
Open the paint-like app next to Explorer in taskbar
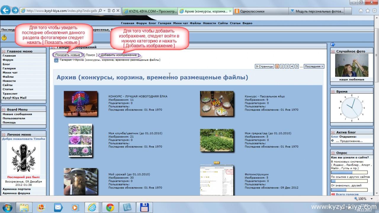pyautogui.click(x=41, y=207)
